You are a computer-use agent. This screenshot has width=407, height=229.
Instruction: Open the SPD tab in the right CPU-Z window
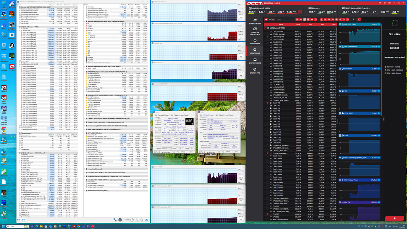click(x=217, y=115)
